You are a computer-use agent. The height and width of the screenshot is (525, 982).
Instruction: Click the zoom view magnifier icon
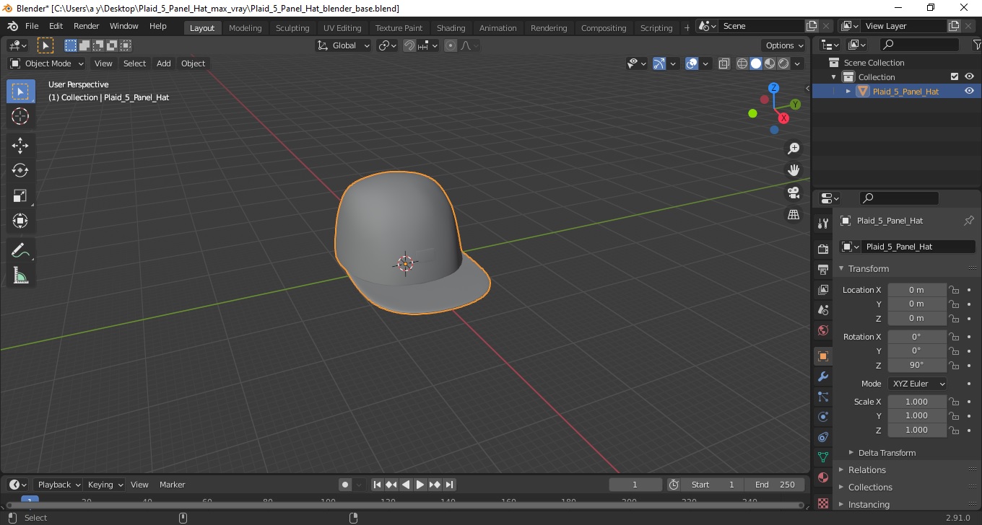(x=794, y=148)
